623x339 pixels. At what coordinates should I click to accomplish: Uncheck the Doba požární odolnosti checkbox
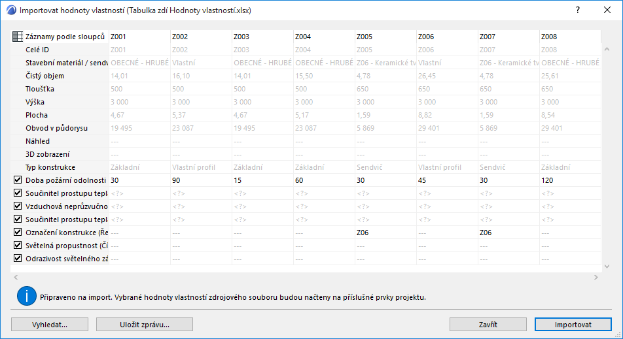click(x=18, y=180)
